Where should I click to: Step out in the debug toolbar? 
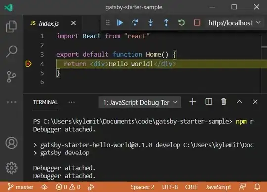pos(166,23)
